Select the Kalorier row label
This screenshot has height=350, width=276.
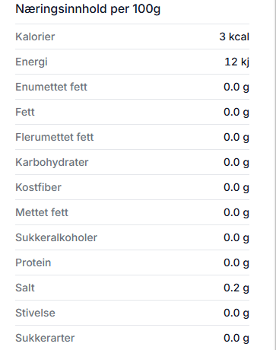(35, 37)
